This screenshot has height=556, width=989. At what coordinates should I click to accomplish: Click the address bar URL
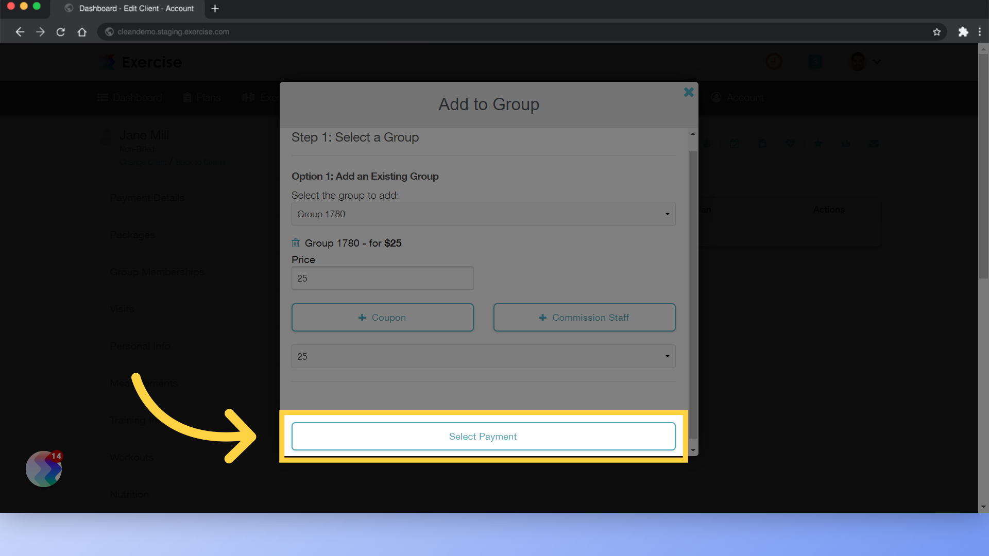(173, 32)
